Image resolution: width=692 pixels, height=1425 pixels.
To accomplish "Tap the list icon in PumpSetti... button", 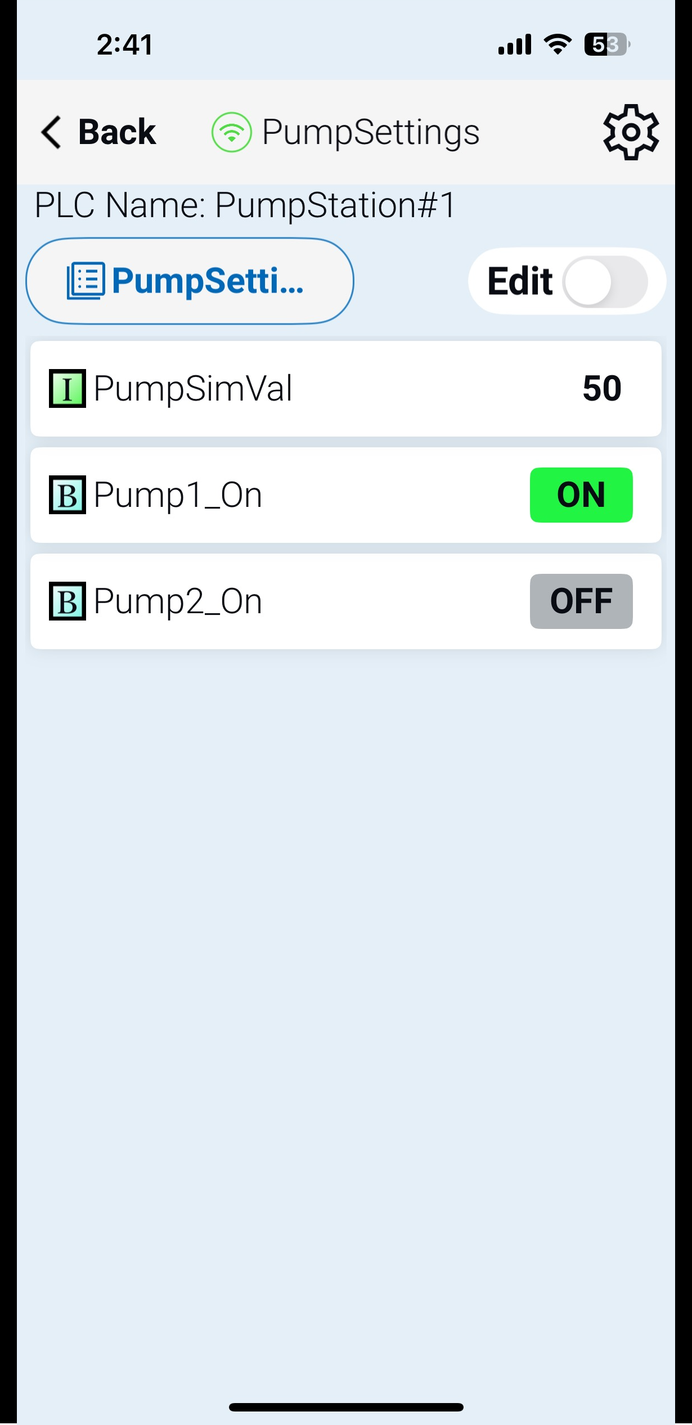I will click(x=86, y=281).
